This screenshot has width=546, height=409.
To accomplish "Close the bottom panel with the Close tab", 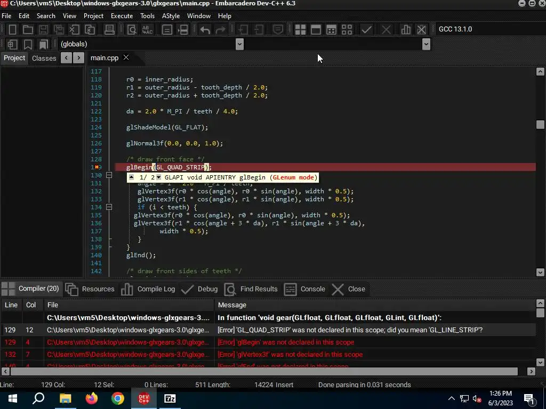I will [x=348, y=289].
